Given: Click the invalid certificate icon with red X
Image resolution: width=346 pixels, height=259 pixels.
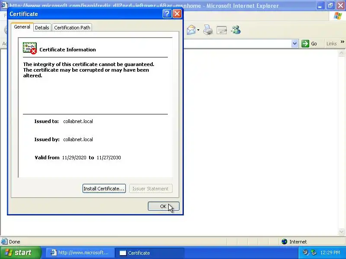Looking at the screenshot, I should pyautogui.click(x=30, y=48).
